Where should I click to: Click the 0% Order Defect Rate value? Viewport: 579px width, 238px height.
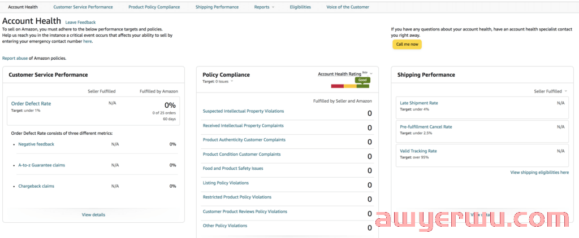click(170, 105)
